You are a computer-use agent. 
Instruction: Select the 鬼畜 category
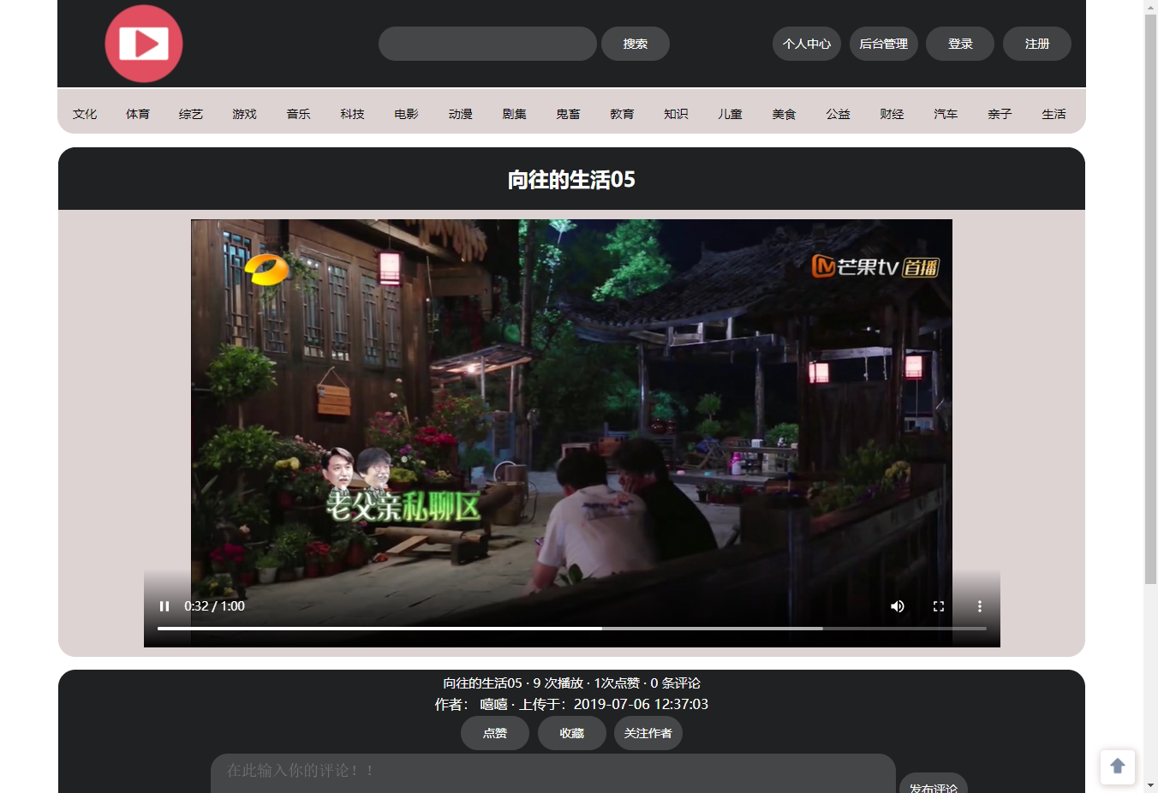click(x=569, y=114)
